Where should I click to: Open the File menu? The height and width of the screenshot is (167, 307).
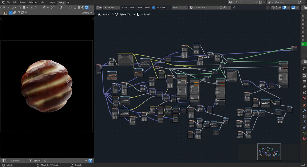click(x=9, y=2)
